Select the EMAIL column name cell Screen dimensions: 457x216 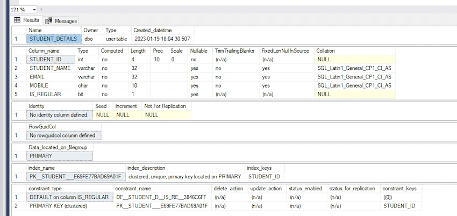(51, 77)
